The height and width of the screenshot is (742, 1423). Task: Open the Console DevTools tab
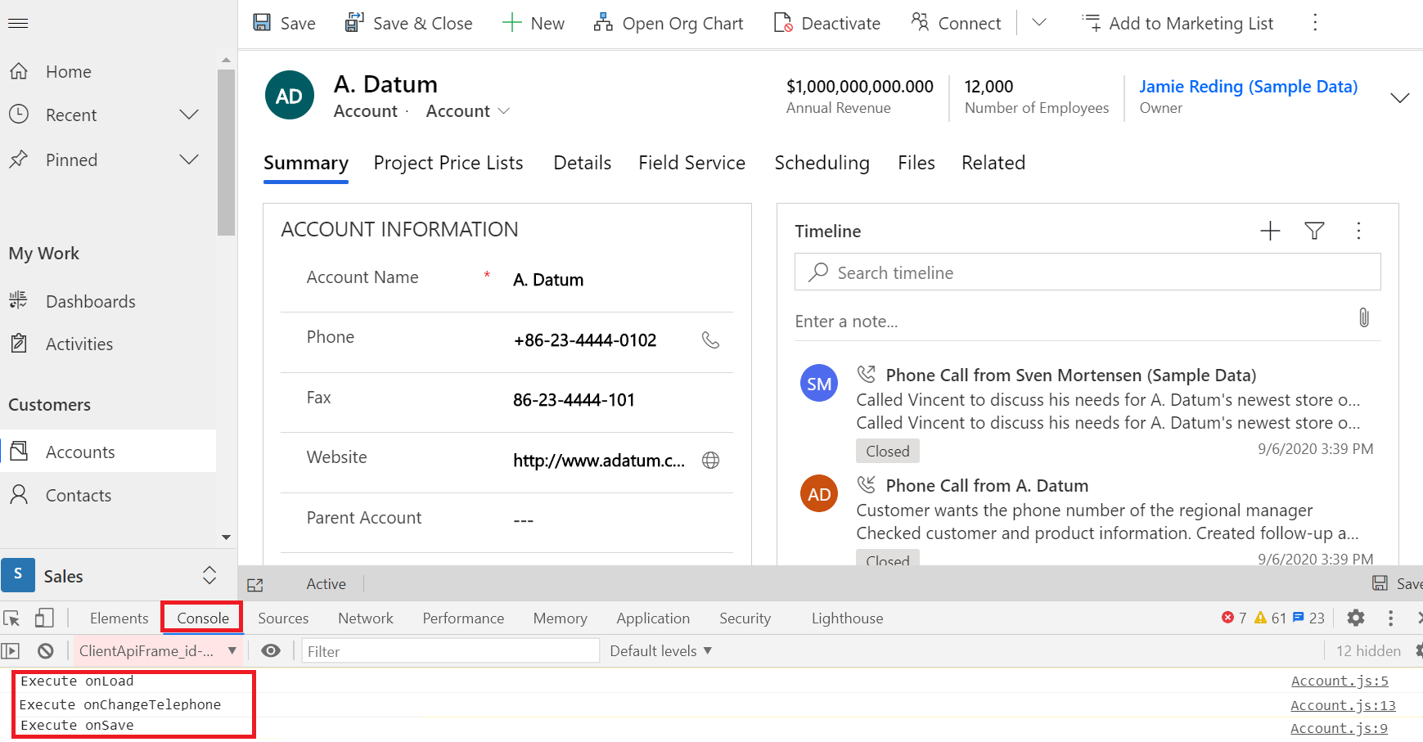click(x=203, y=618)
